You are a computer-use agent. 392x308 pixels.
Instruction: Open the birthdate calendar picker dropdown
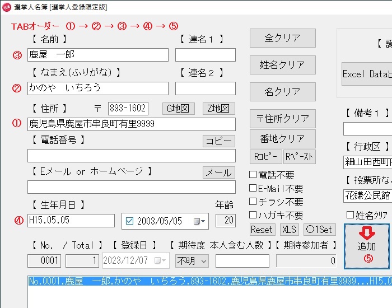(200, 221)
